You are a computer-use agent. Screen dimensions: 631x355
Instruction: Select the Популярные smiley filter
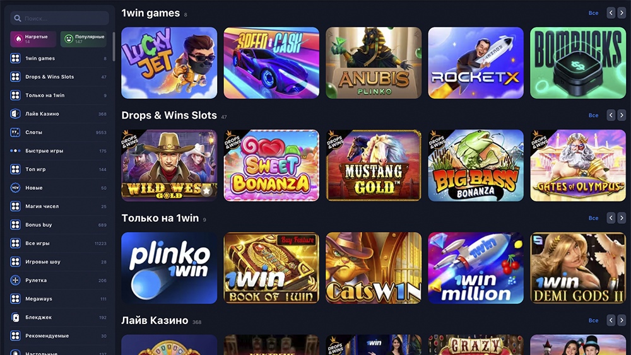84,39
